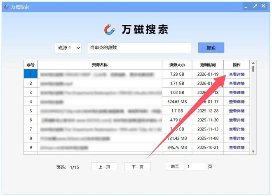The image size is (272, 196).
Task: Open 查看详情 for row 5
Action: point(237,111)
